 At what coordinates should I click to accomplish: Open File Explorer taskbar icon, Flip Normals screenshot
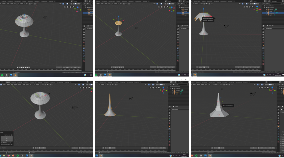[x=4, y=156]
